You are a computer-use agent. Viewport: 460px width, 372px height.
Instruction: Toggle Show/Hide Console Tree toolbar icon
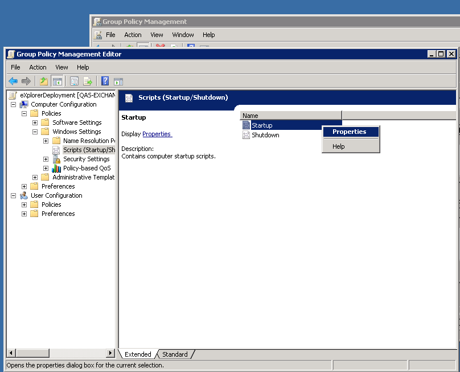coord(57,81)
